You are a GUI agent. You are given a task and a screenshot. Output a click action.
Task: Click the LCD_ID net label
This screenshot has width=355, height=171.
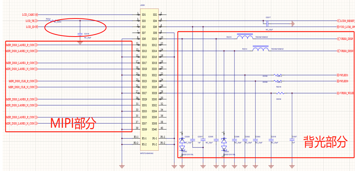31,27
